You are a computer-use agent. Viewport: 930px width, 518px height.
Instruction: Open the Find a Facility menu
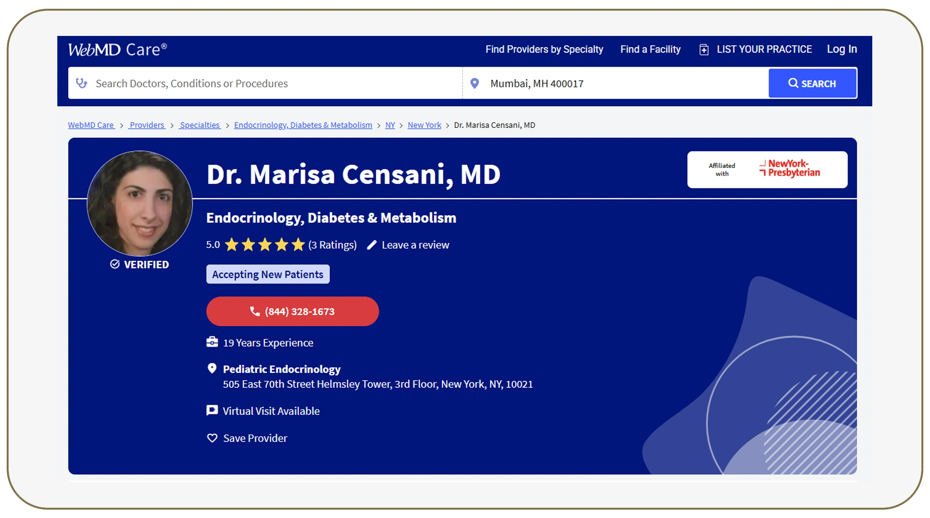coord(651,49)
